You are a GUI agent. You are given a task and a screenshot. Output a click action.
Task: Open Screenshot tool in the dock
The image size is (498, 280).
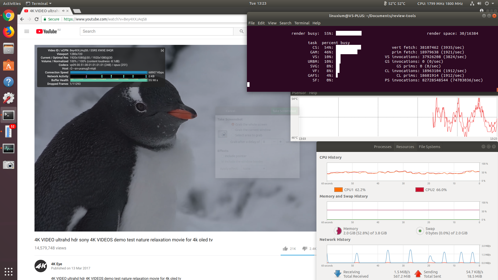[9, 165]
